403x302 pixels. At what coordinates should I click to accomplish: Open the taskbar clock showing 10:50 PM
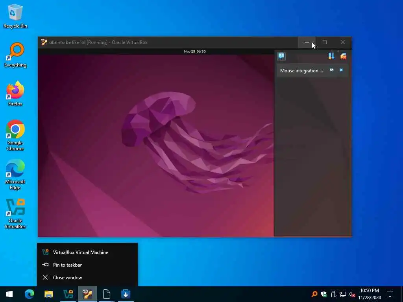point(370,294)
